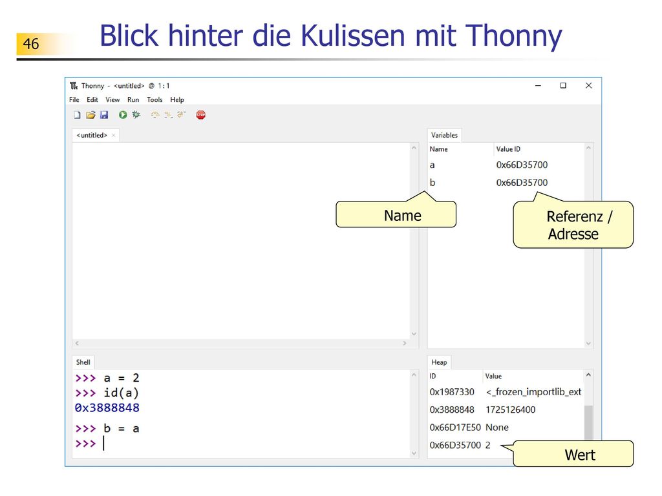Close the <untitled> editor tab
This screenshot has width=662, height=496.
113,136
